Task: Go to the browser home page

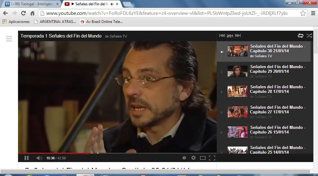Action: click(32, 13)
